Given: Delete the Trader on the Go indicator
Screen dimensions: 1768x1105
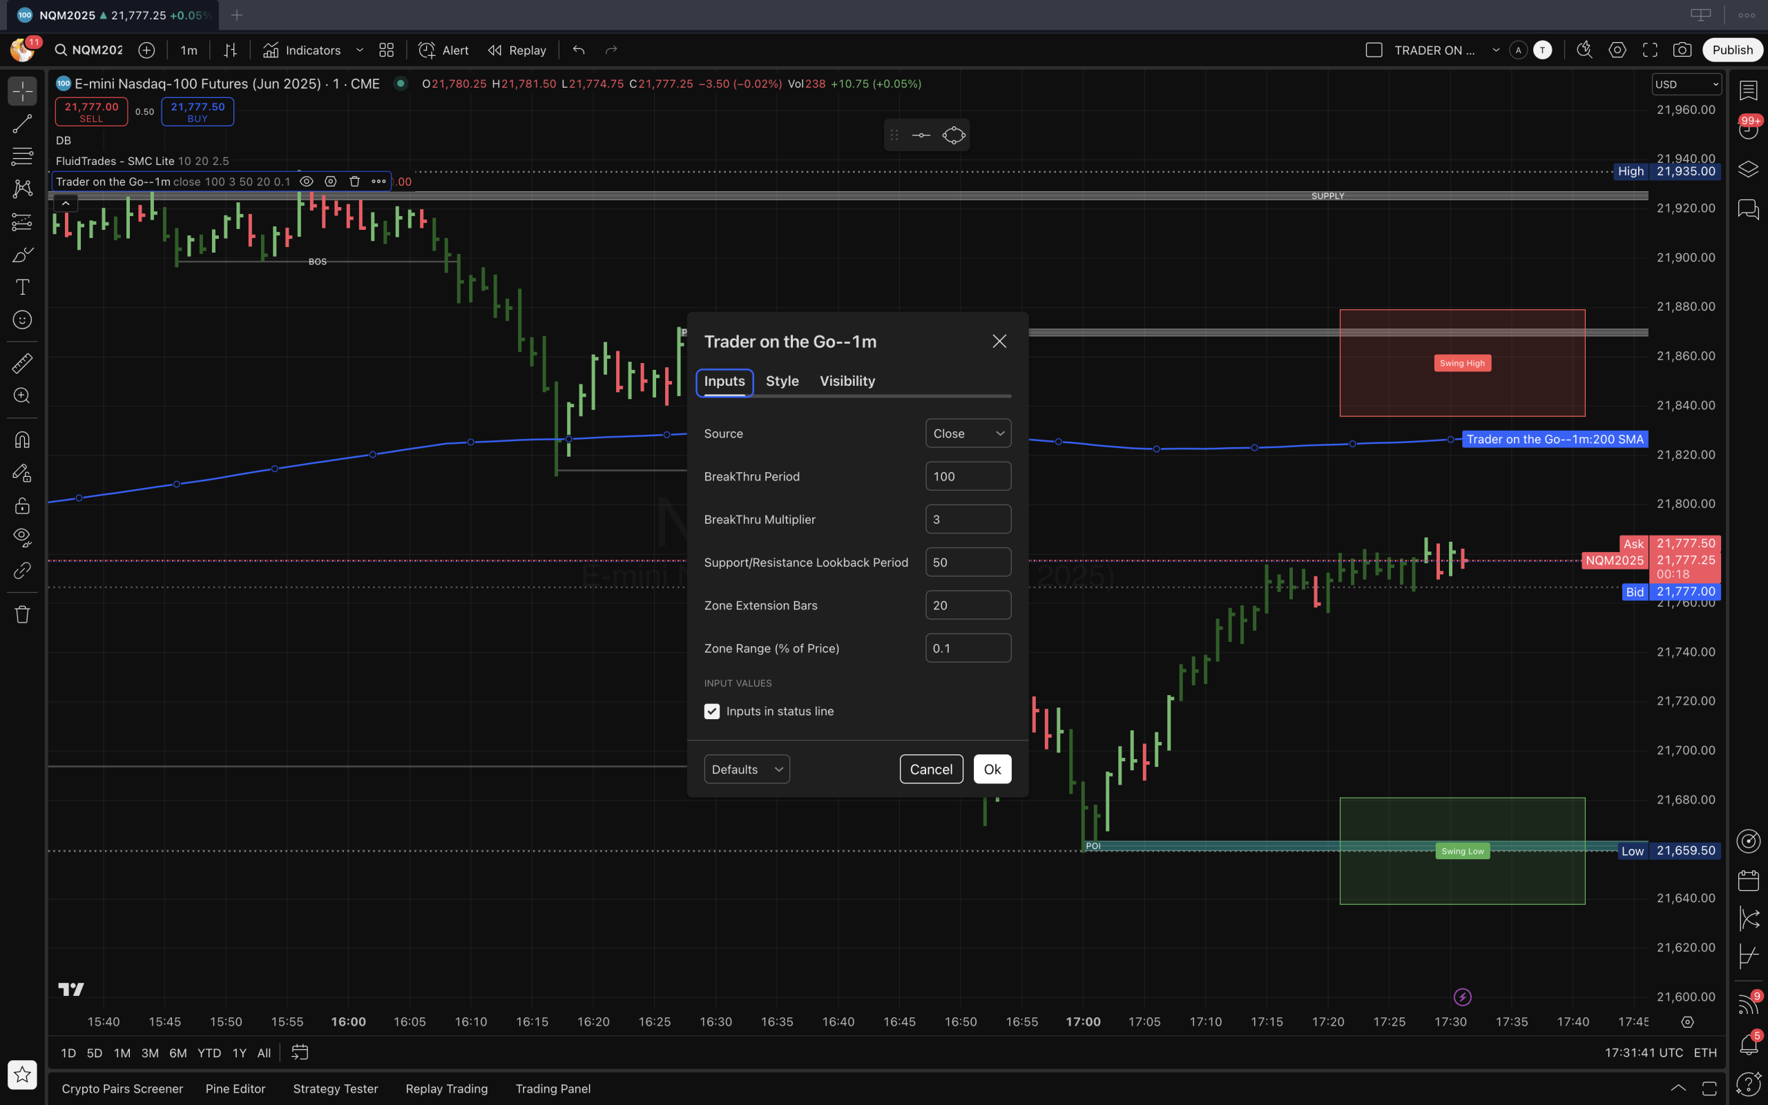Looking at the screenshot, I should (x=354, y=182).
